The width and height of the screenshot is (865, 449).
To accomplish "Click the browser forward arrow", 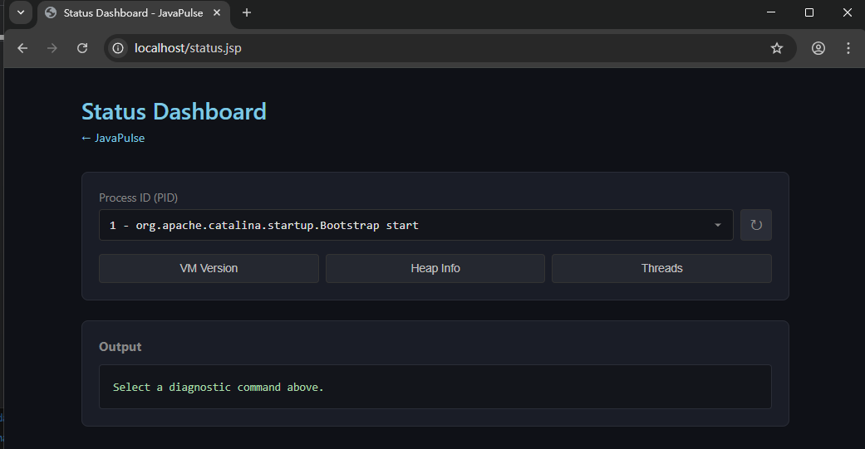I will 52,48.
